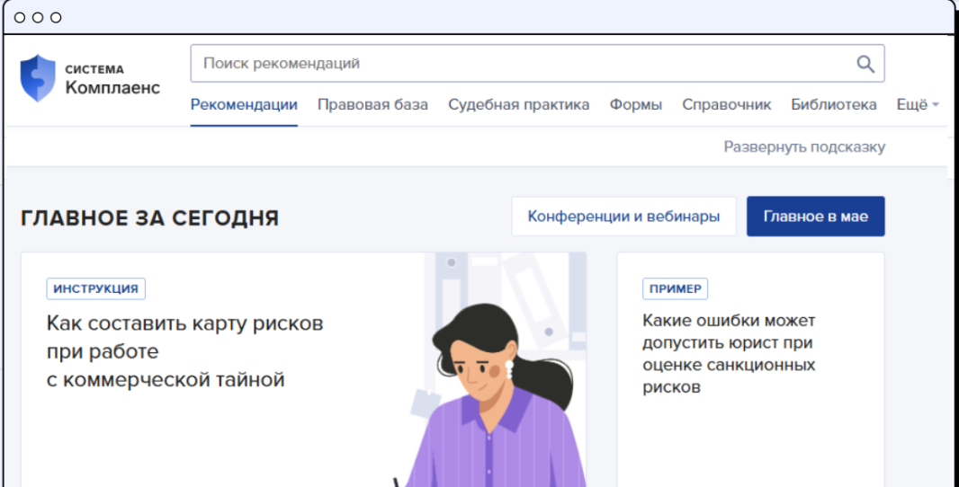Click the ИНСТРУКЦИЯ tag label
Image resolution: width=959 pixels, height=487 pixels.
pyautogui.click(x=96, y=289)
